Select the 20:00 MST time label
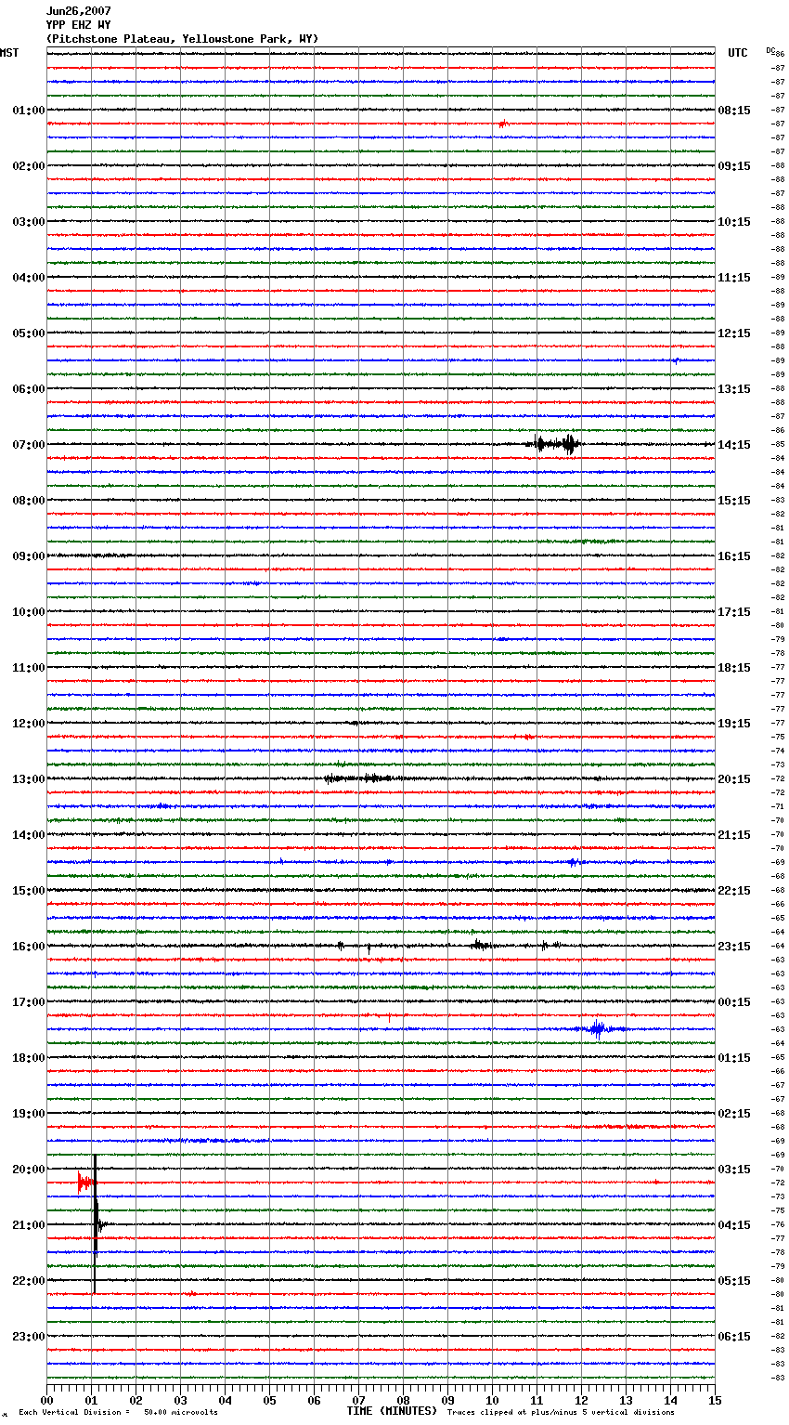This screenshot has width=789, height=1425. click(29, 1170)
